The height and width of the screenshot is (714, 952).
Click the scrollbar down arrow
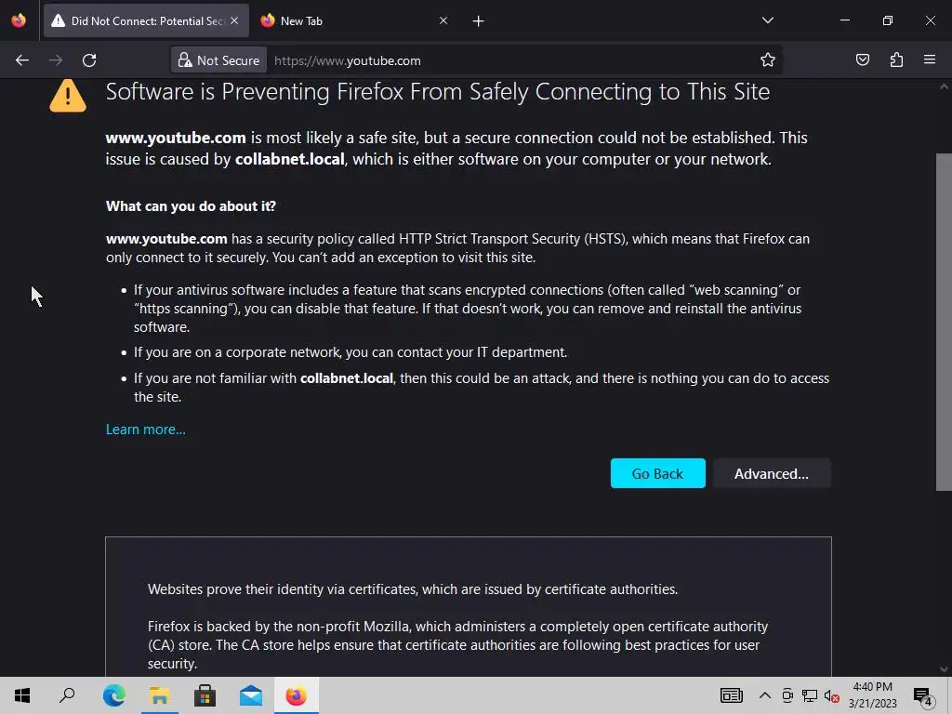(x=944, y=669)
